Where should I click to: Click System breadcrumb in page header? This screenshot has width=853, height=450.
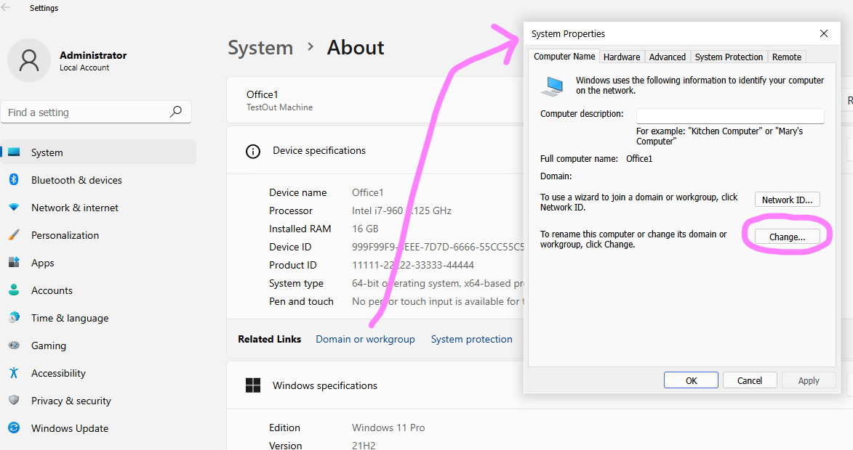(260, 48)
